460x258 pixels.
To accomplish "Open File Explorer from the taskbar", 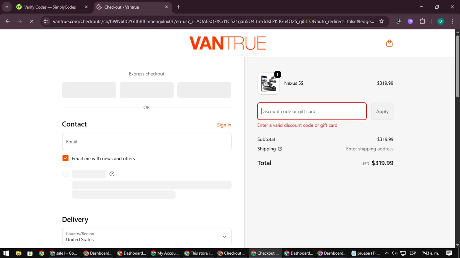I will point(19,253).
